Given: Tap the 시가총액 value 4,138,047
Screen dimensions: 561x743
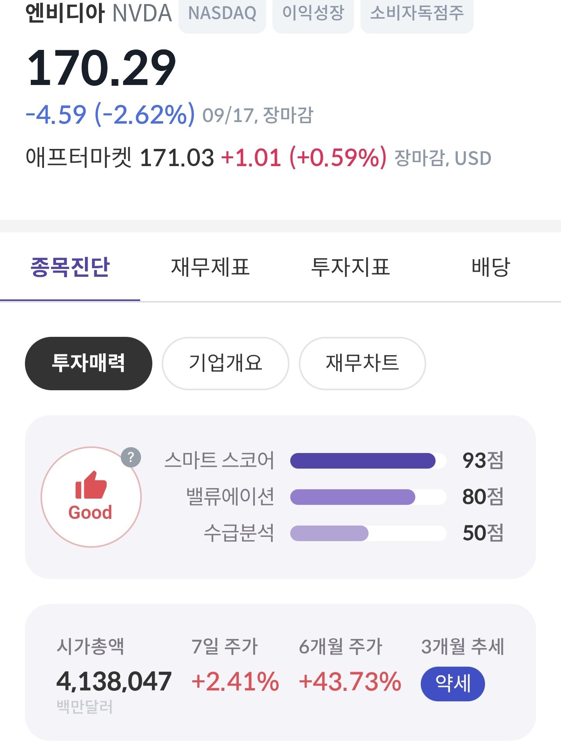Looking at the screenshot, I should point(114,681).
